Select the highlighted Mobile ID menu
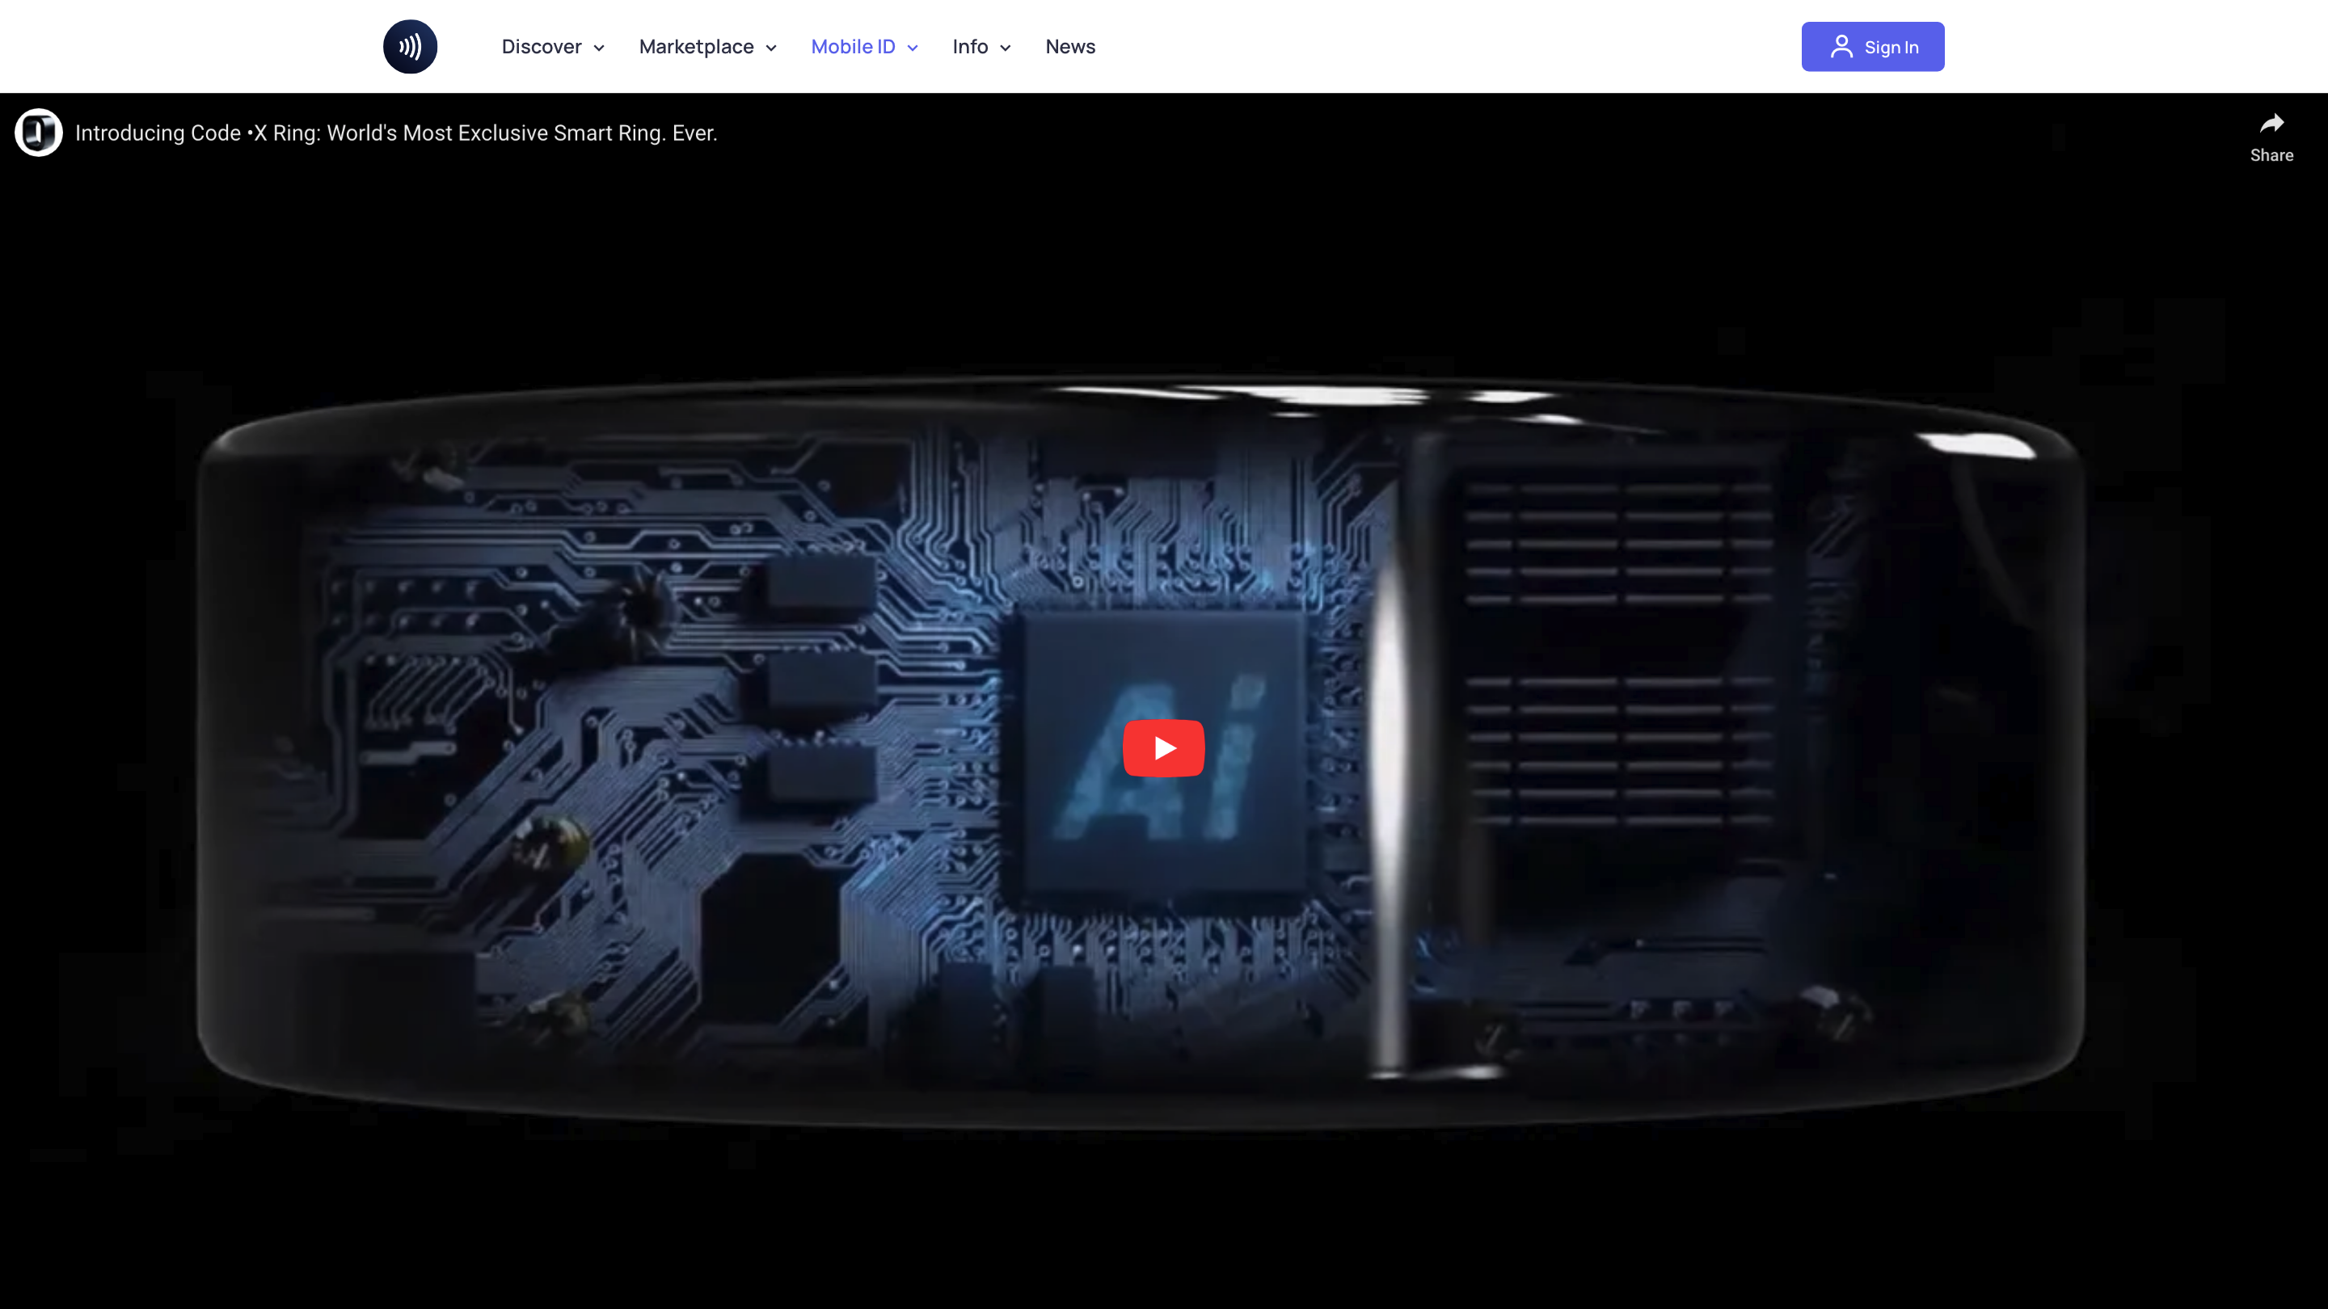The width and height of the screenshot is (2328, 1309). coord(852,47)
